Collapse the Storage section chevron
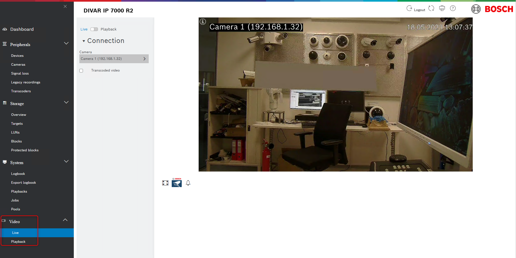This screenshot has height=258, width=516. tap(66, 103)
